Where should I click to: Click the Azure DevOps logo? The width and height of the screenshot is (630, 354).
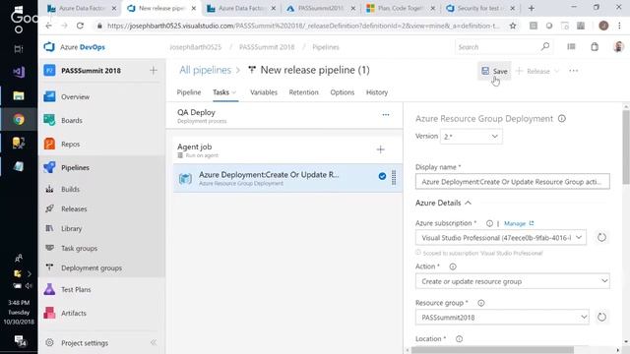[75, 47]
